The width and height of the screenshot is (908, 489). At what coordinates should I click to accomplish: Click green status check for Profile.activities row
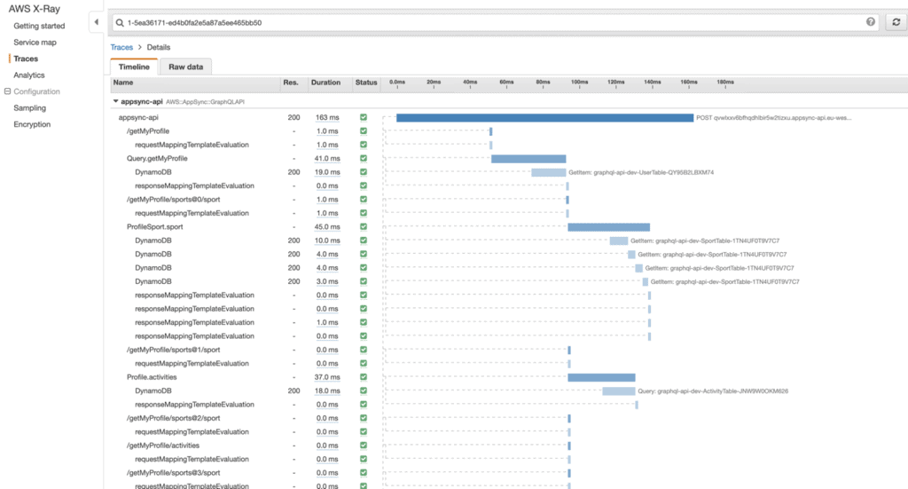pos(364,377)
